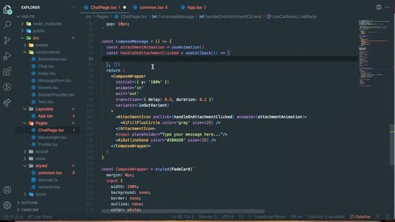
Task: Collapse the styled folder
Action: coord(41,166)
